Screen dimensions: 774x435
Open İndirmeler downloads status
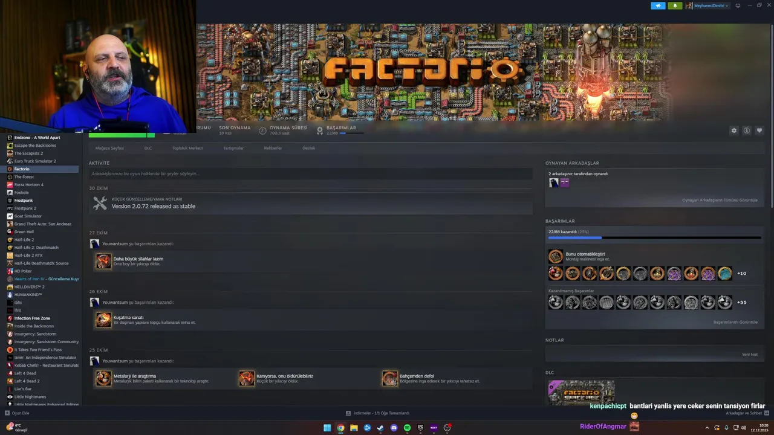tap(378, 413)
